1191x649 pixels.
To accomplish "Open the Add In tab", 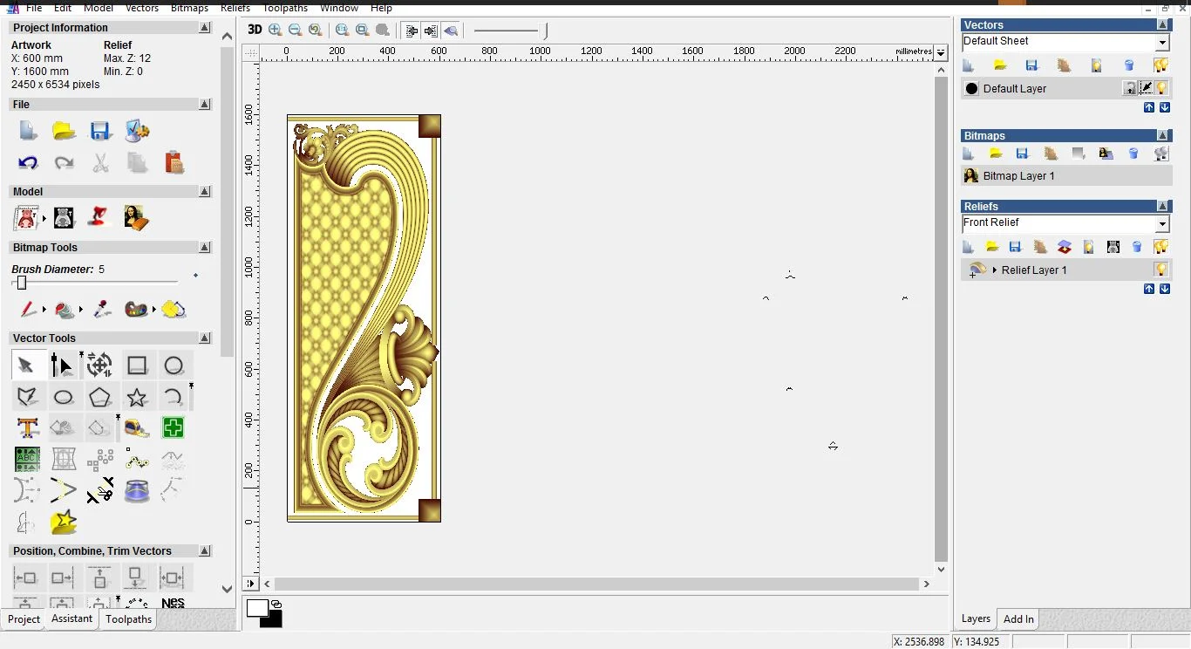I will coord(1018,619).
